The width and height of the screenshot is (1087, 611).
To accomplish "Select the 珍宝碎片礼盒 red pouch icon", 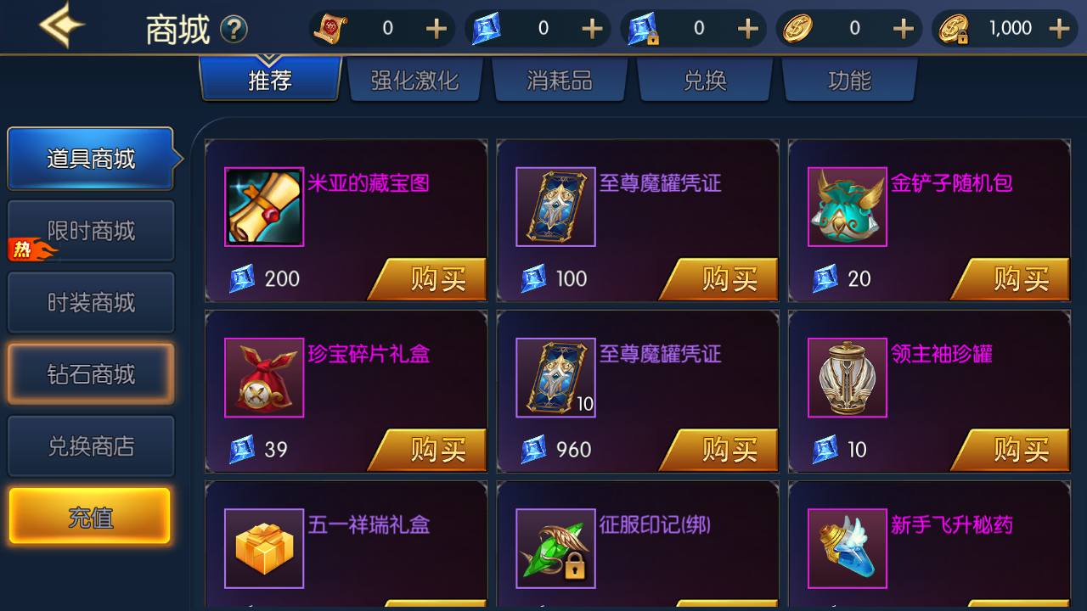I will pos(264,378).
